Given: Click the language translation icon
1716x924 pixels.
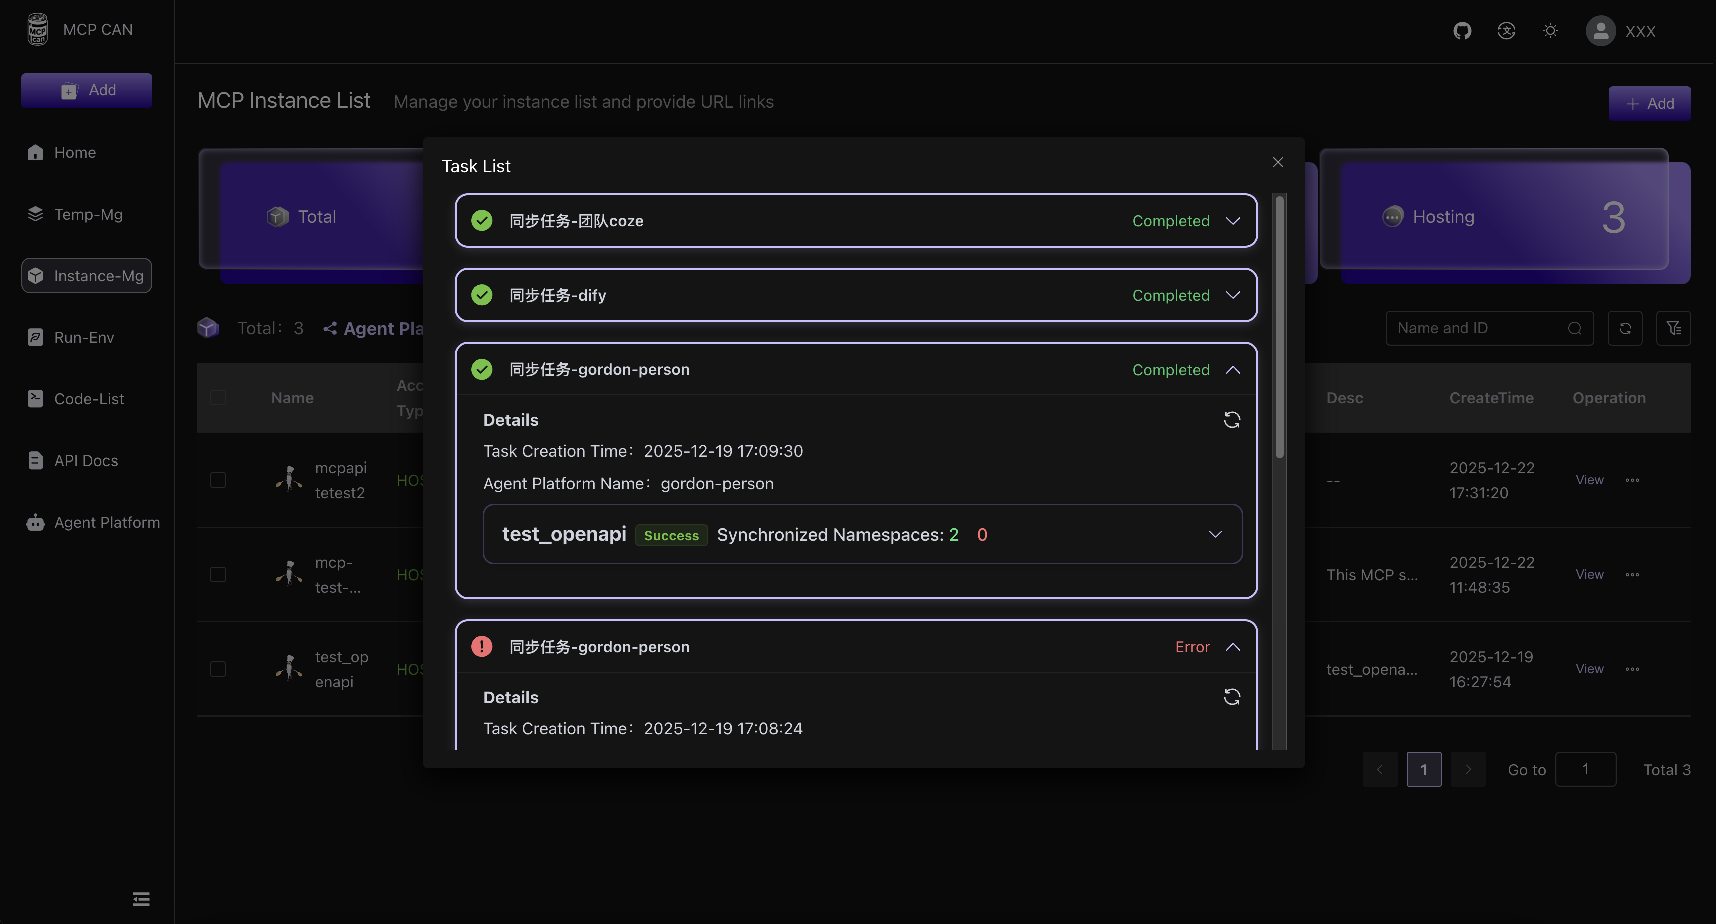Looking at the screenshot, I should [x=1506, y=31].
